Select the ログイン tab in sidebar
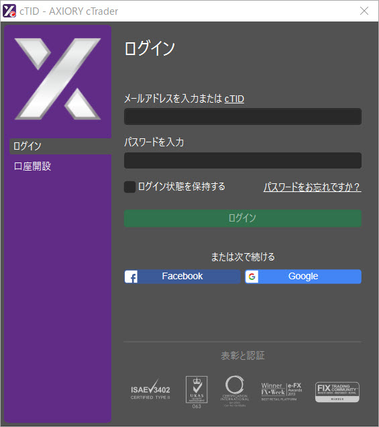Viewport: 379px width, 427px height. pos(60,146)
